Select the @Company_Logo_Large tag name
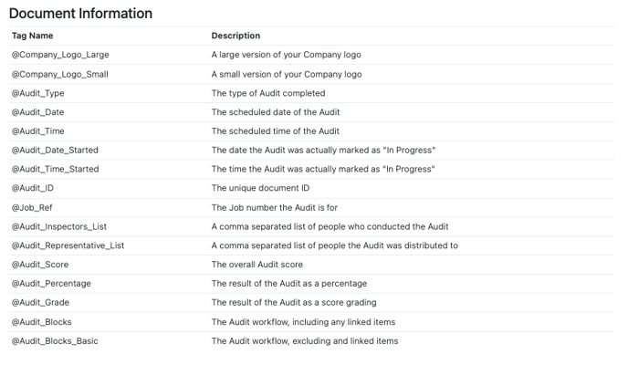628x365 pixels. (x=60, y=55)
